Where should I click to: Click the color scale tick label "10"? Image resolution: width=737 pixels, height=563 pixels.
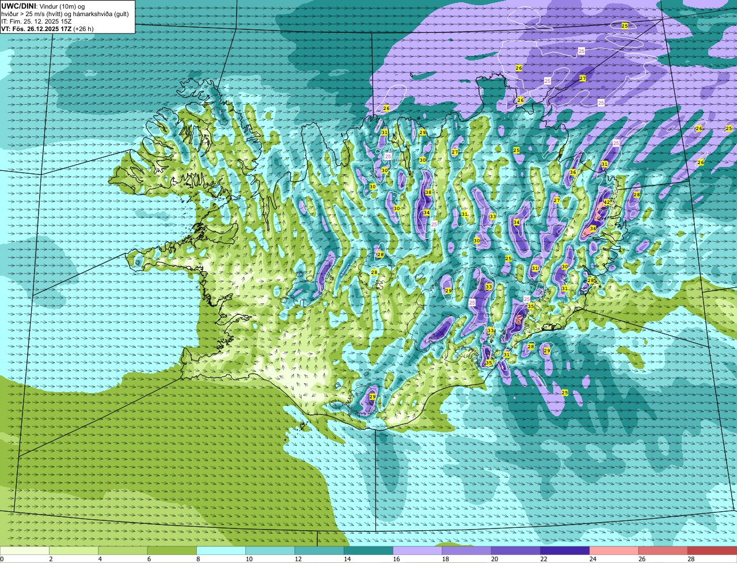[x=249, y=558]
